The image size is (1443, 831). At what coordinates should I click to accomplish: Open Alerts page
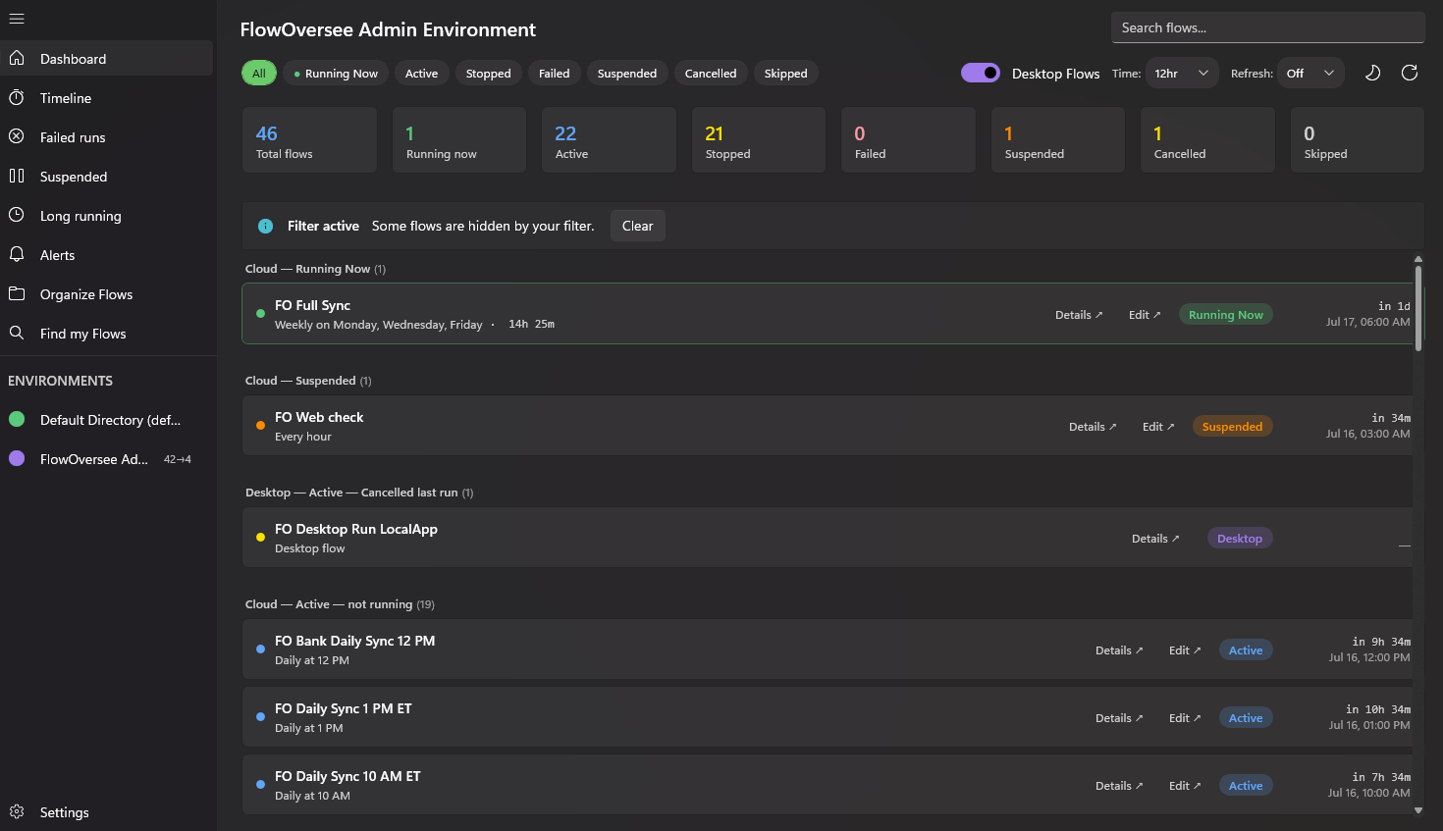coord(106,255)
